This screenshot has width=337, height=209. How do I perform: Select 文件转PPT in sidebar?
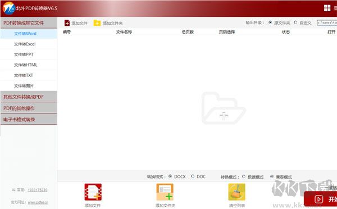(29, 54)
